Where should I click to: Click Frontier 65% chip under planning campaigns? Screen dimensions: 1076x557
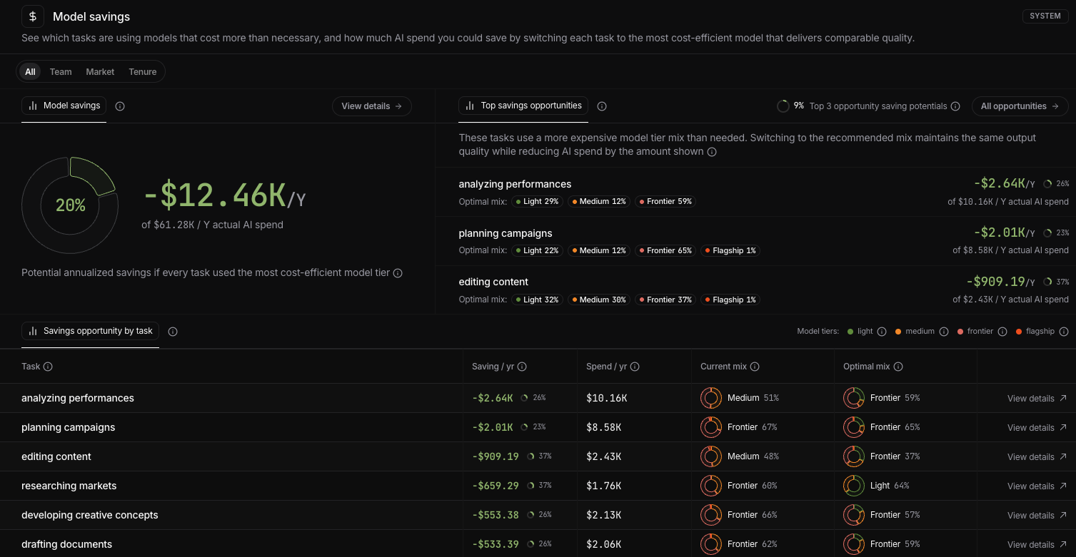click(x=665, y=250)
